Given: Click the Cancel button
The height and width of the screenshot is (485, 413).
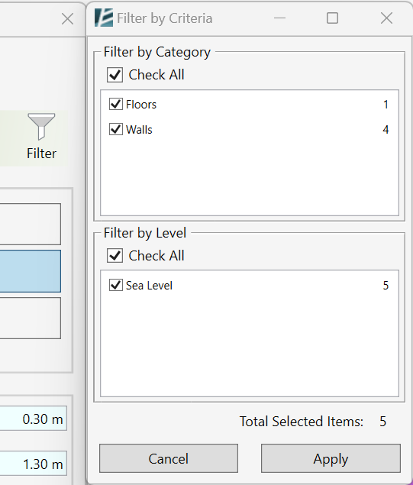Looking at the screenshot, I should [x=169, y=458].
